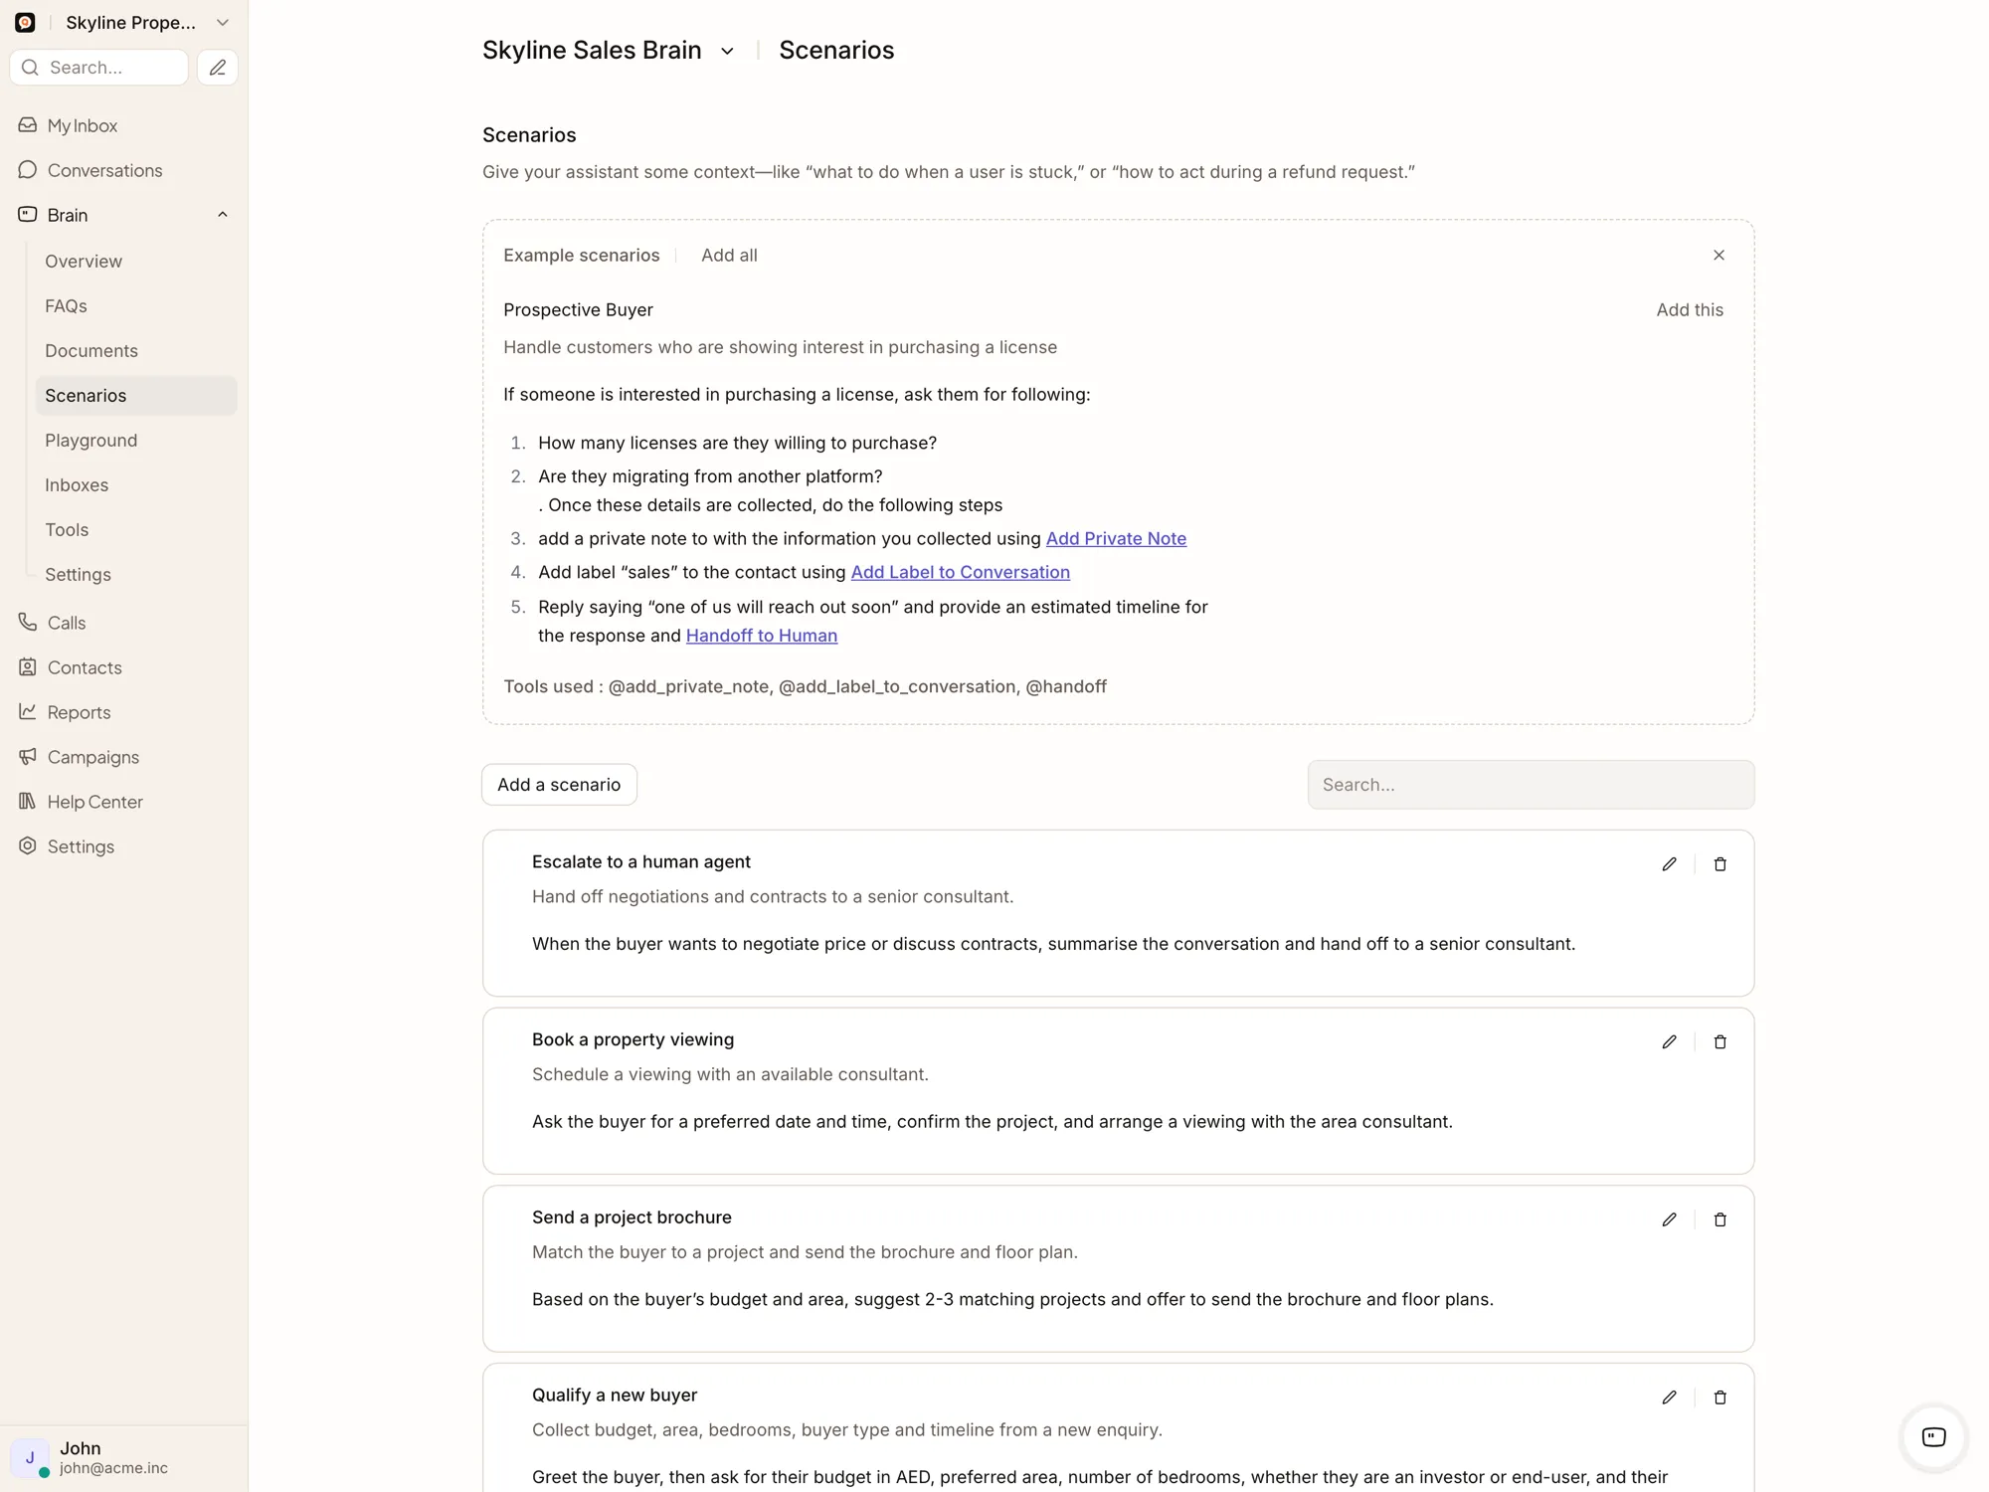Screen dimensions: 1989x1492
Task: Edit the Escalate to a human agent scenario
Action: (x=1669, y=863)
